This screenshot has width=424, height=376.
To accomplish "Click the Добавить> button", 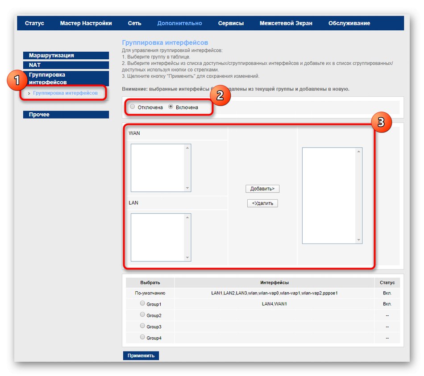I will (x=262, y=189).
